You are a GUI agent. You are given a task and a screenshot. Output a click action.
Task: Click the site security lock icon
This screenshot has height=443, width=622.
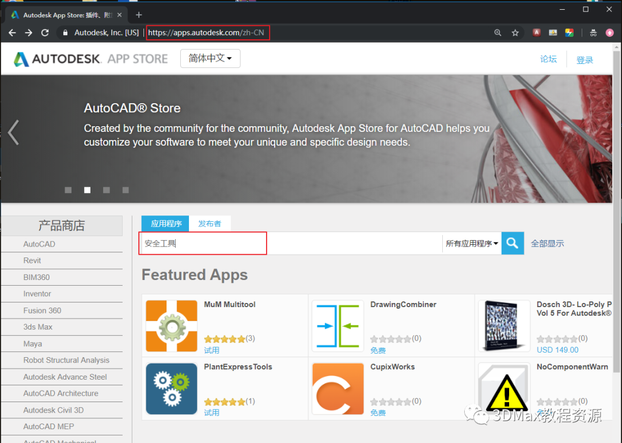pos(65,33)
